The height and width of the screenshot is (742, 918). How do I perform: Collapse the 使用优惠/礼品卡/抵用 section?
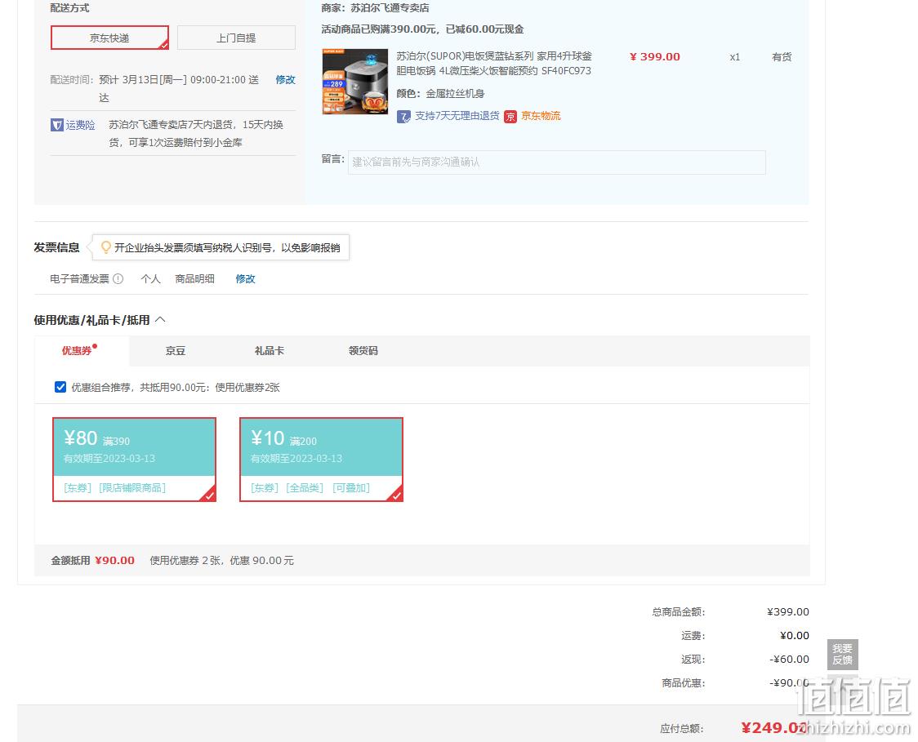point(160,319)
